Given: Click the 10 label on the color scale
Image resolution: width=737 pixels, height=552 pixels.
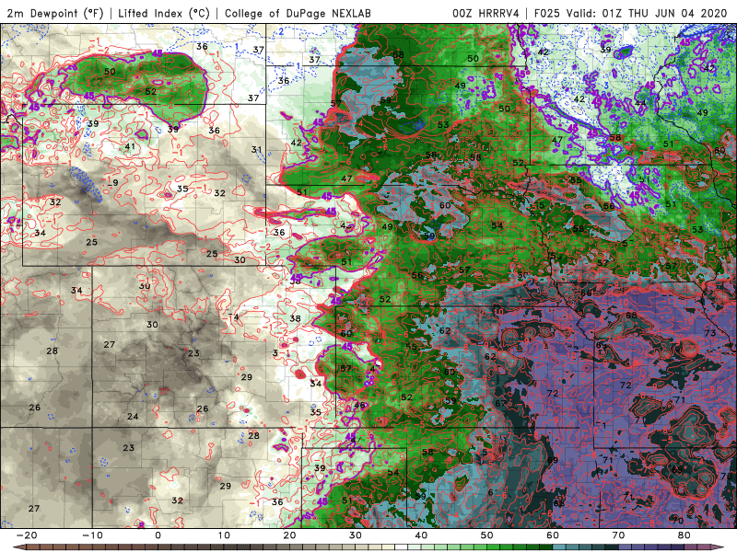Looking at the screenshot, I should (x=224, y=535).
